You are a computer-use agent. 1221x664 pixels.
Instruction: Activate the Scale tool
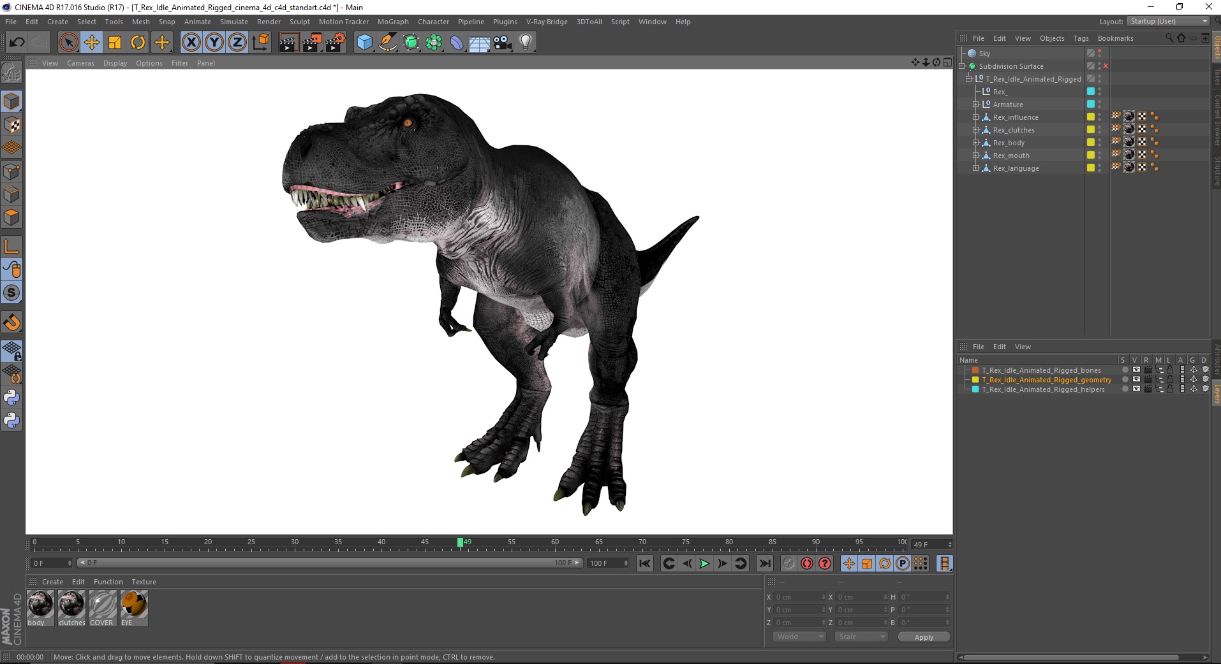(115, 43)
